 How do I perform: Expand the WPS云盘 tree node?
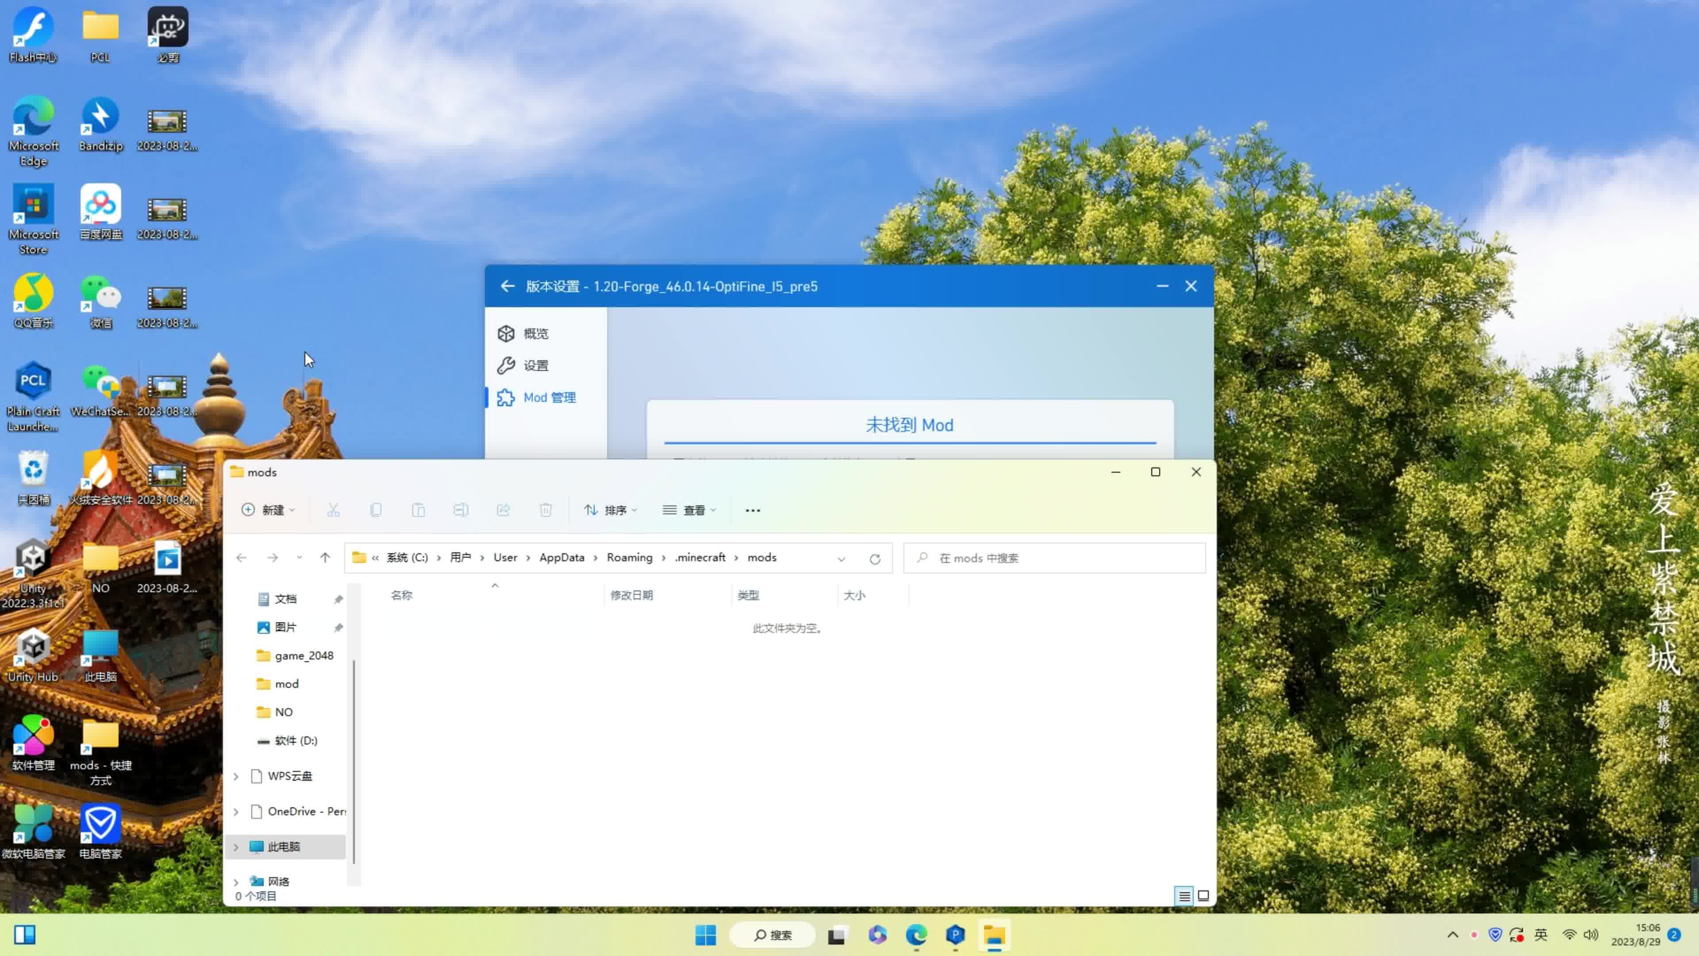236,777
